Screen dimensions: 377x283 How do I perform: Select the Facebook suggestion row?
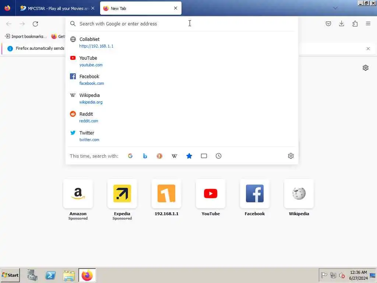[x=182, y=80]
